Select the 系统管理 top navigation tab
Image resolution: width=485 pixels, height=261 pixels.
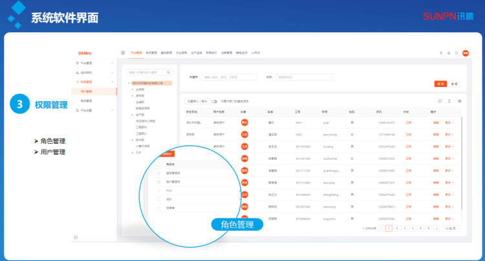point(151,53)
